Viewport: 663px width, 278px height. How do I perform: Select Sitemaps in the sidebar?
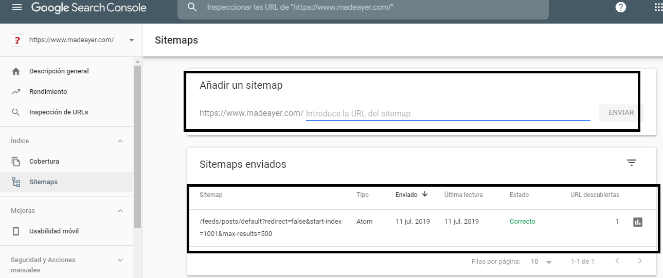point(67,182)
